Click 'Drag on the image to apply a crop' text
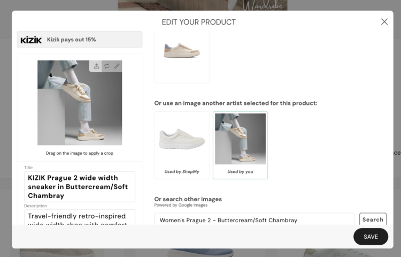Image resolution: width=401 pixels, height=257 pixels. (80, 153)
